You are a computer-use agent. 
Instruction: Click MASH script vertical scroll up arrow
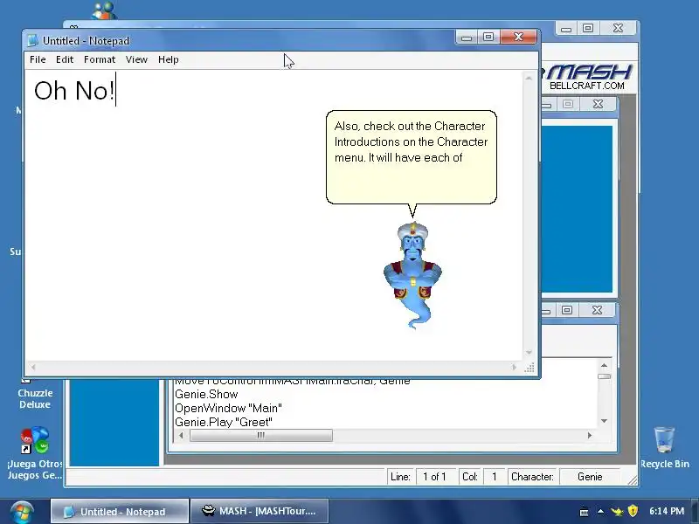click(604, 365)
